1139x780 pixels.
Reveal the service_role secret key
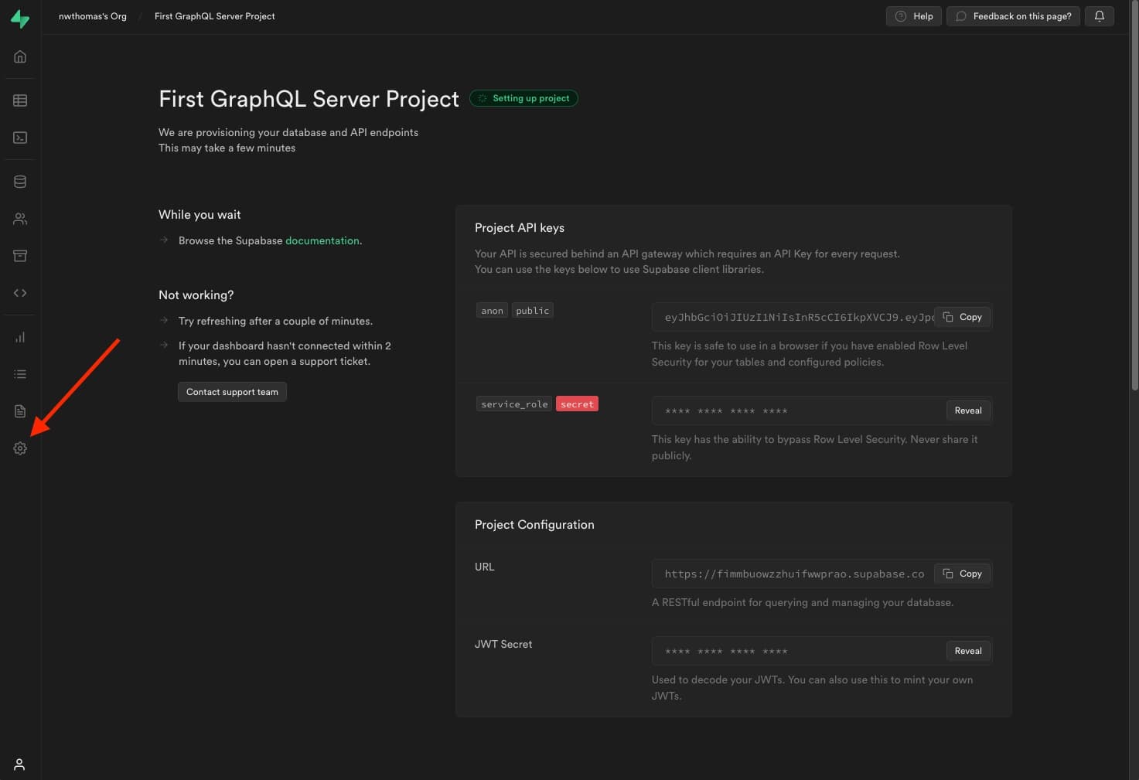967,410
